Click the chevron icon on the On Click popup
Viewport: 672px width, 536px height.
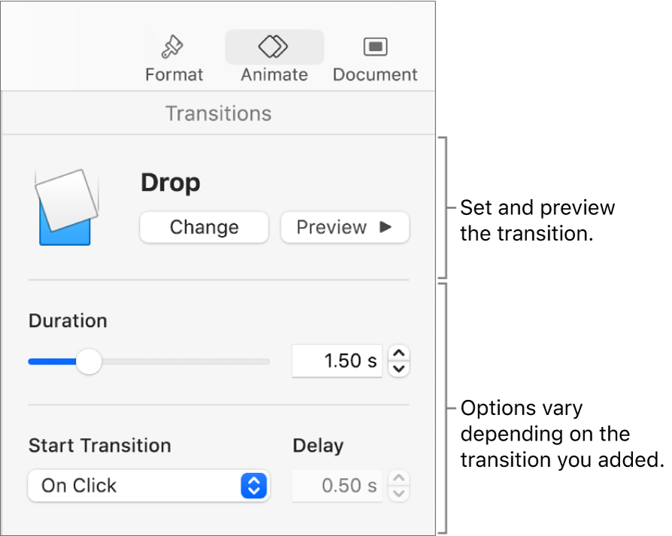point(253,486)
